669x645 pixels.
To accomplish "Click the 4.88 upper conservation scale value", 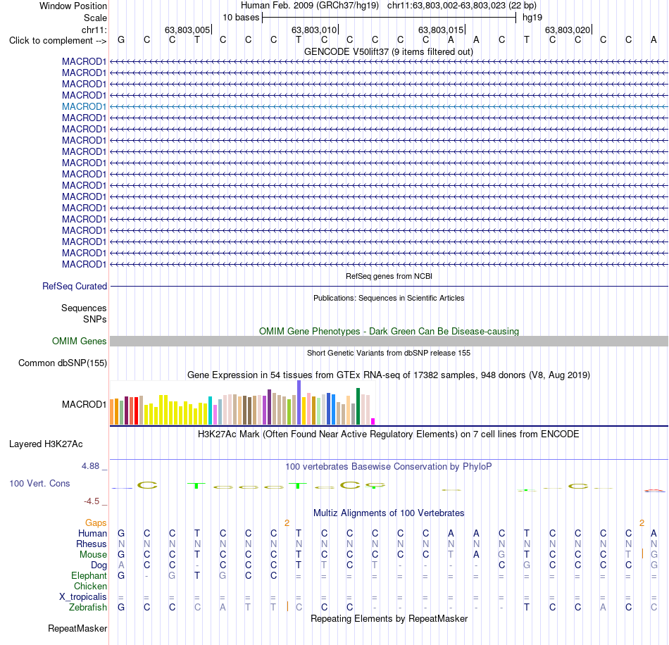I will coord(90,466).
